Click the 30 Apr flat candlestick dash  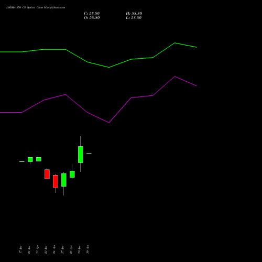89,154
